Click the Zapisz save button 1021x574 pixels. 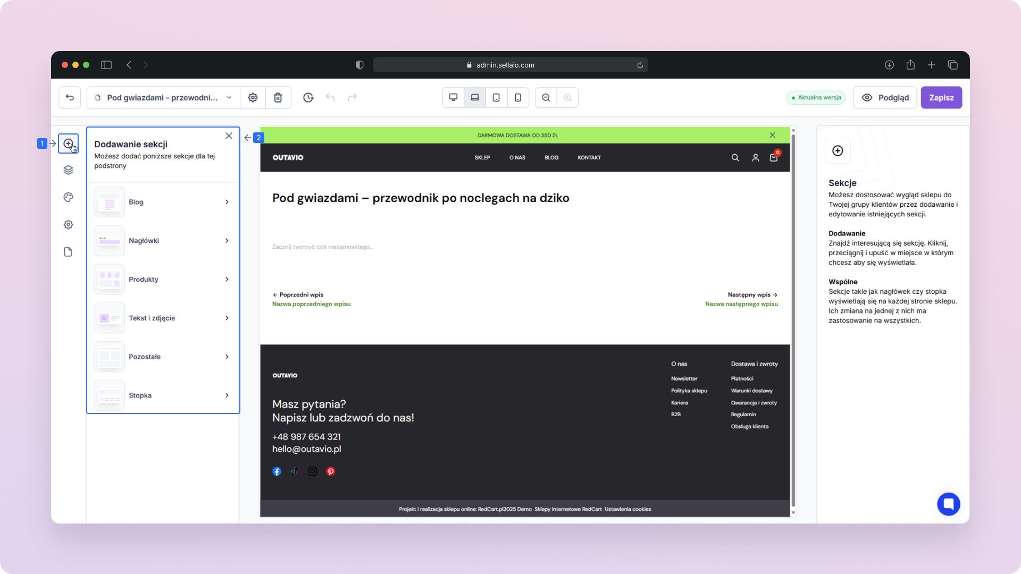click(941, 98)
